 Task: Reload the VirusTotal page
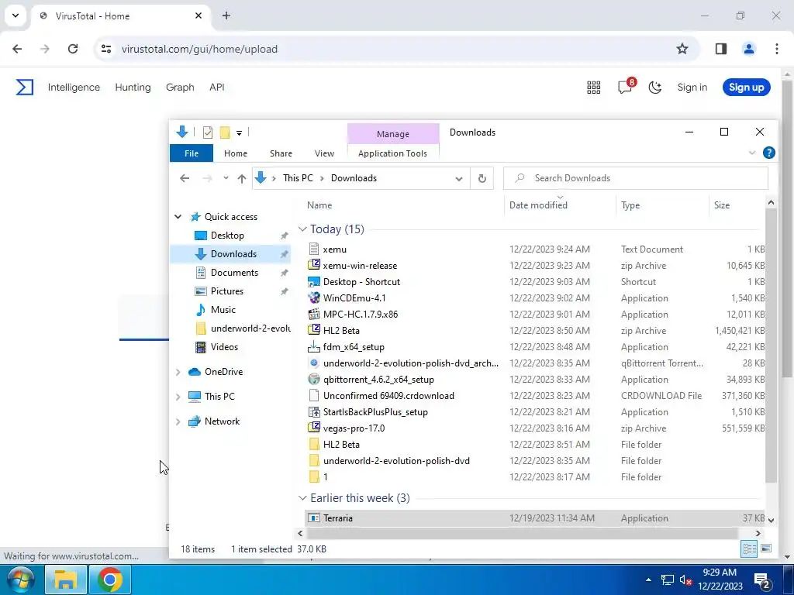coord(73,49)
